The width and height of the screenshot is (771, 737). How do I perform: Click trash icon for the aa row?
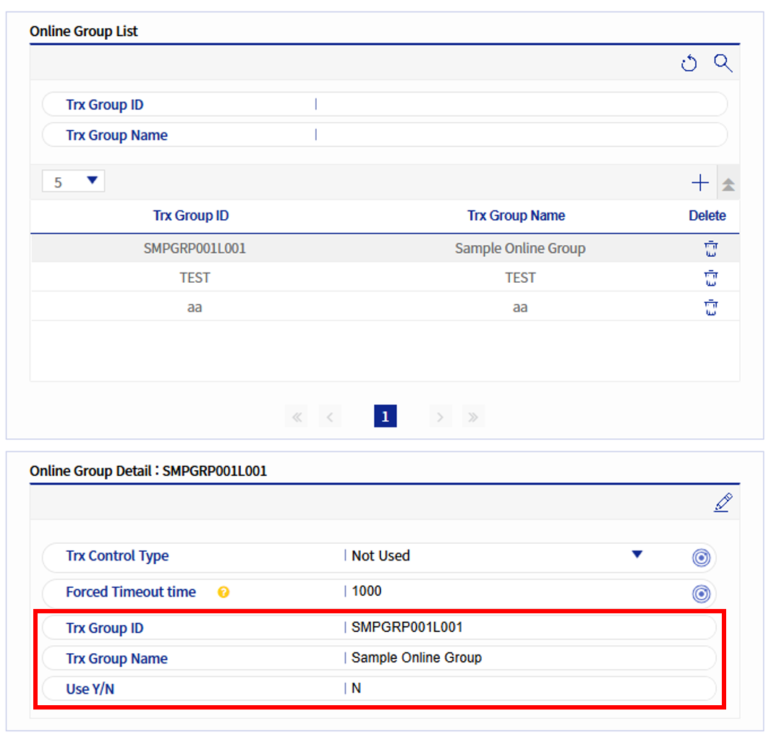[711, 308]
